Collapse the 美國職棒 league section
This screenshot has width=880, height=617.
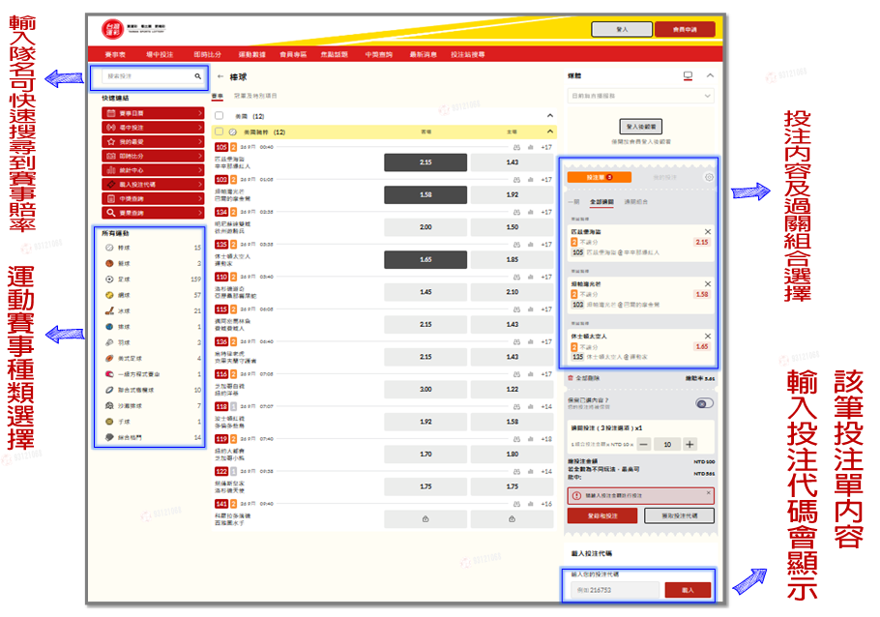click(x=550, y=132)
